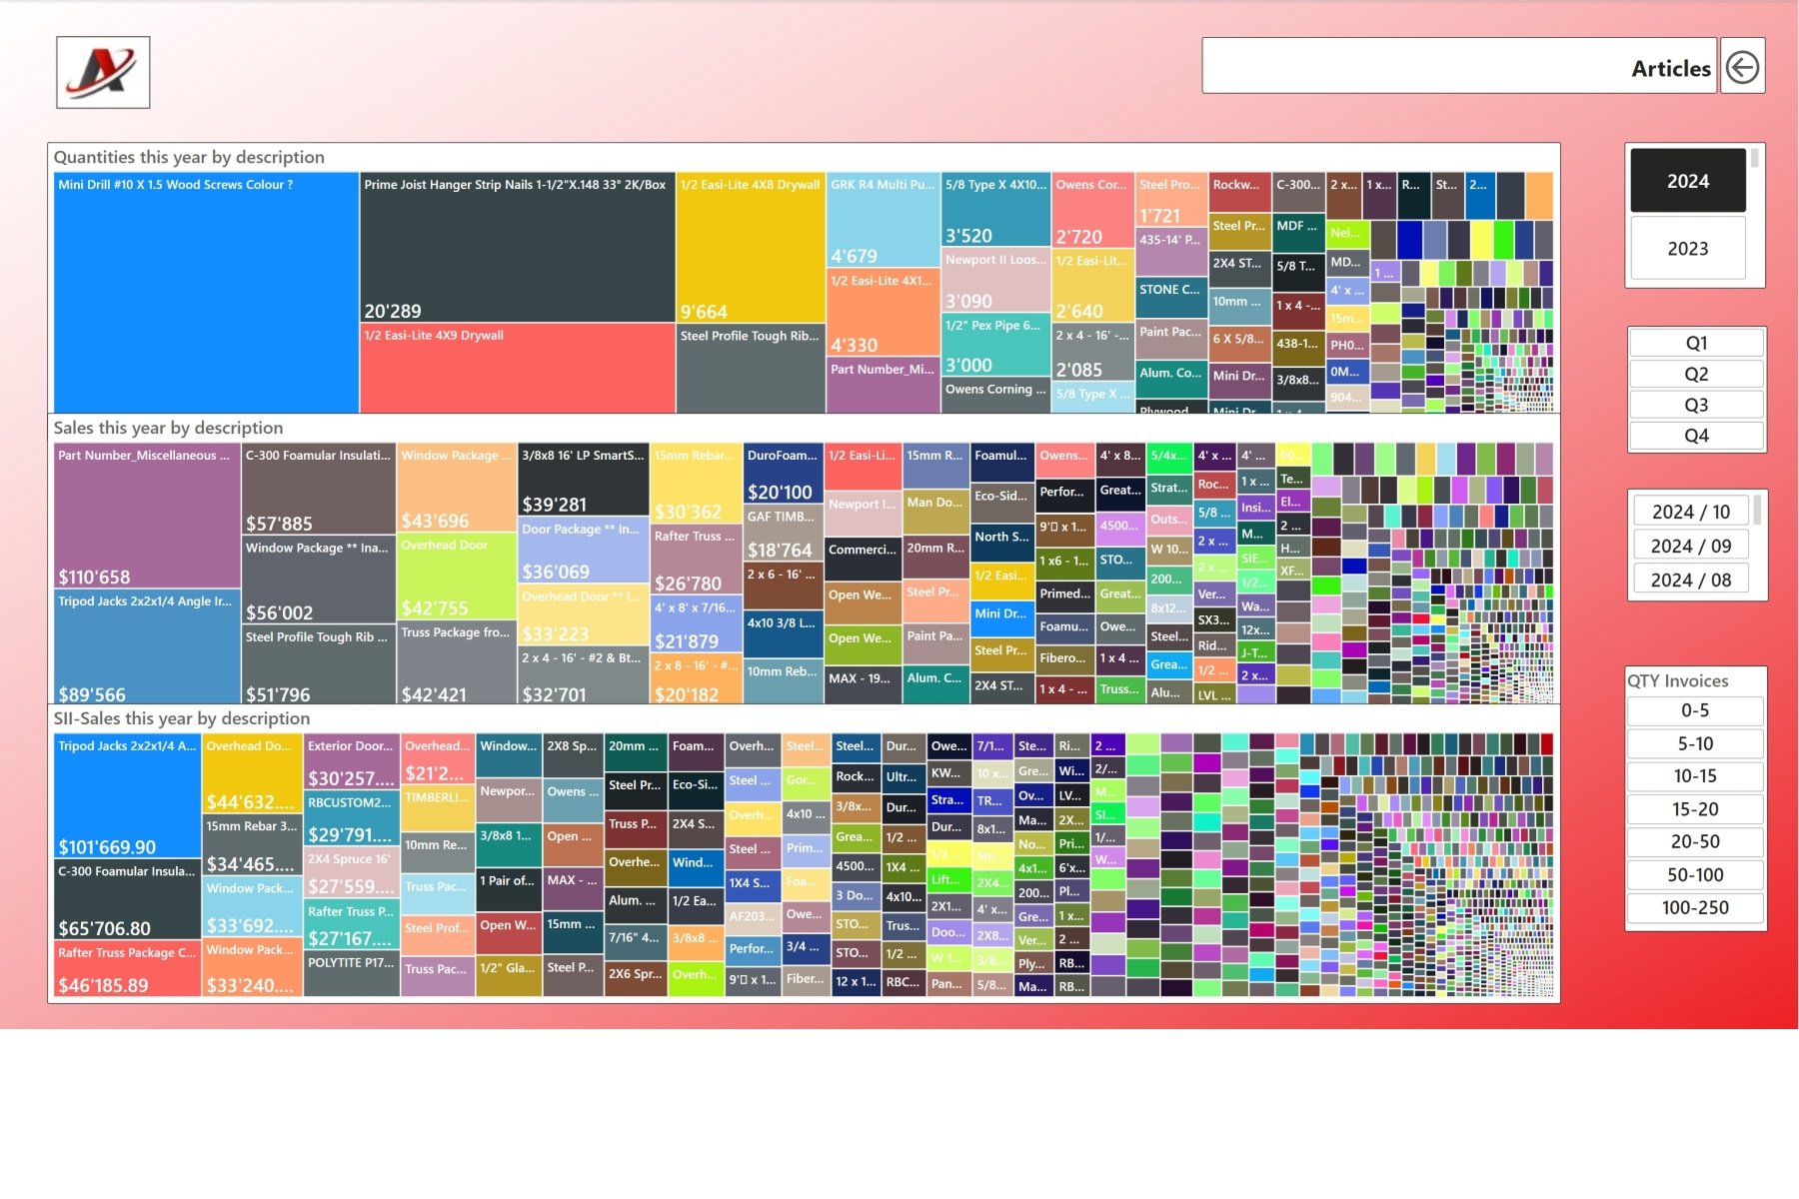
Task: Choose QTY Invoices range 5-10
Action: point(1695,743)
